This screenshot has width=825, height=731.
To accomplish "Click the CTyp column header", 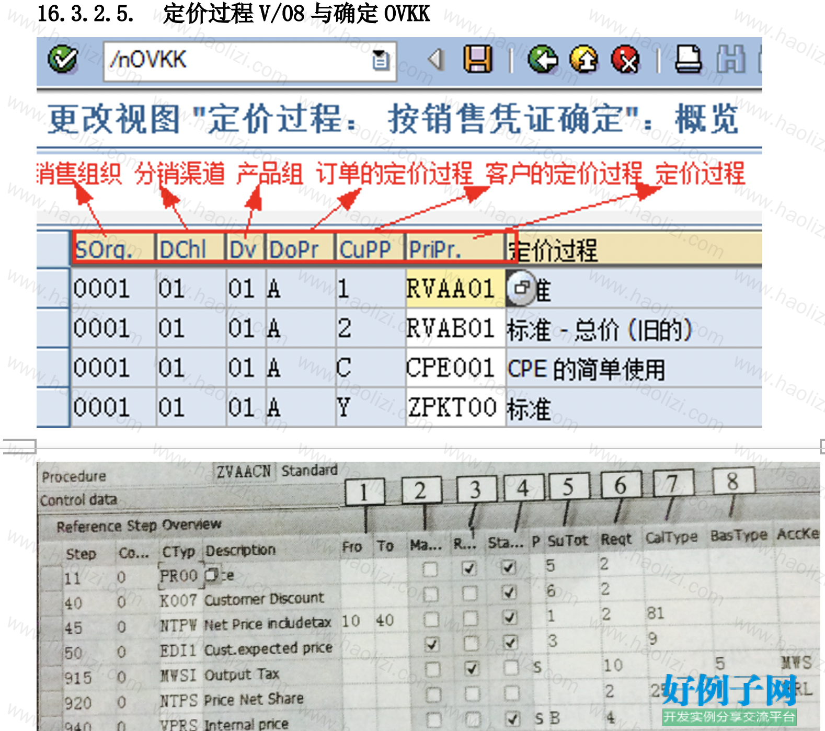I will [179, 552].
